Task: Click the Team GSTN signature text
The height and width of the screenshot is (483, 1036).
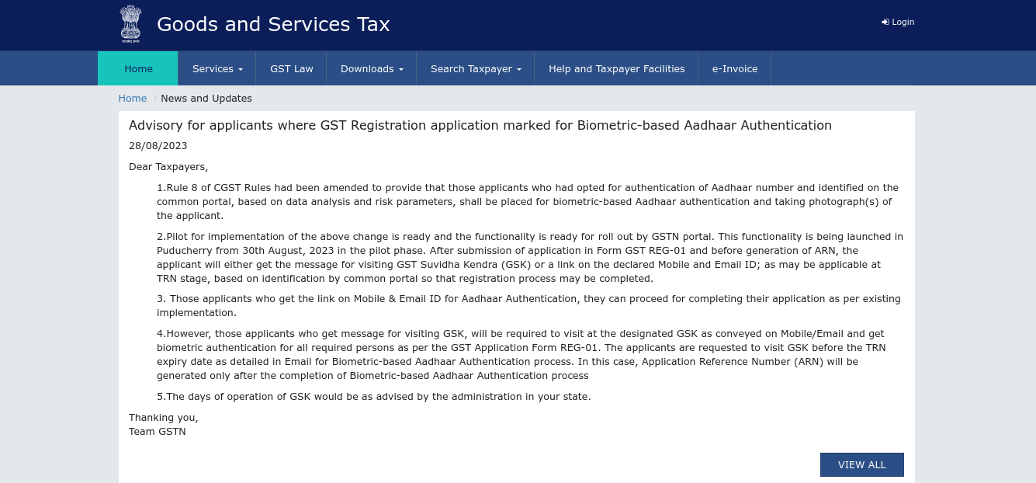Action: click(158, 432)
